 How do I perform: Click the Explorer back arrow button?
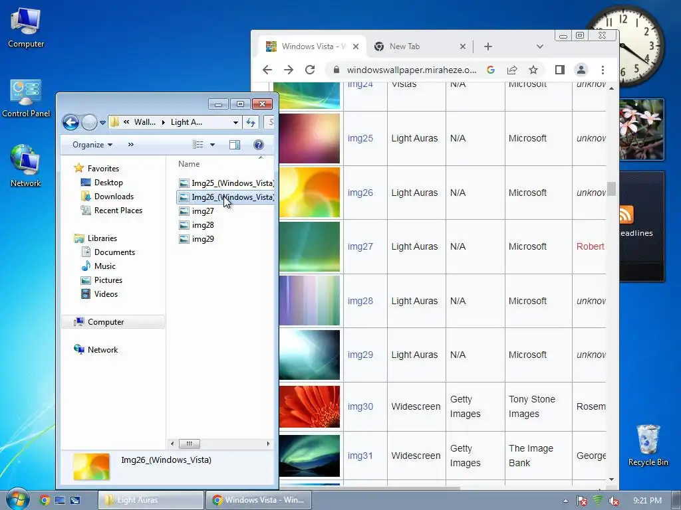point(70,122)
